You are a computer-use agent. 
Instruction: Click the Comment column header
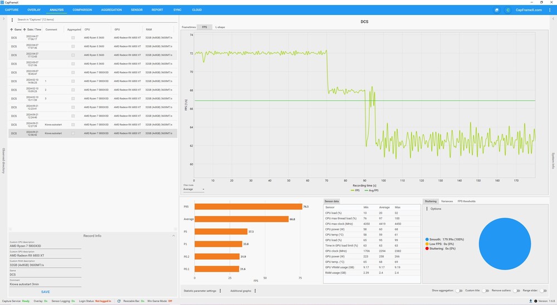point(51,29)
